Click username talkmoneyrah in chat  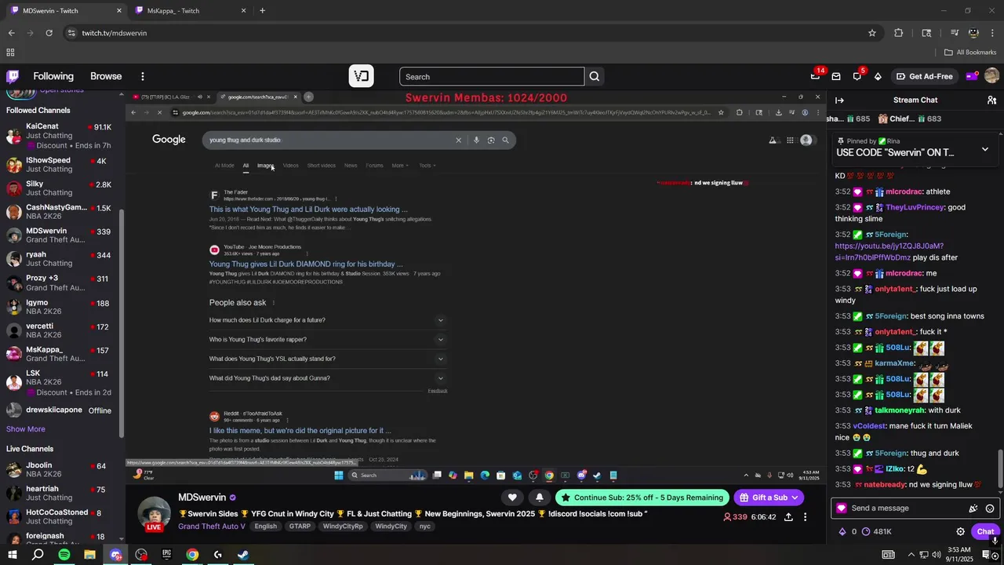[x=899, y=410]
